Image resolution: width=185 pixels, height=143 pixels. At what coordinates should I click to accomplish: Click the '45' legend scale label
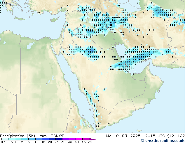(x=83, y=142)
